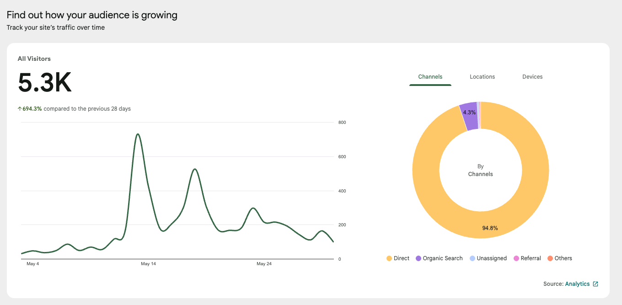Click the Others legend color dot
Viewport: 622px width, 305px height.
pyautogui.click(x=550, y=258)
